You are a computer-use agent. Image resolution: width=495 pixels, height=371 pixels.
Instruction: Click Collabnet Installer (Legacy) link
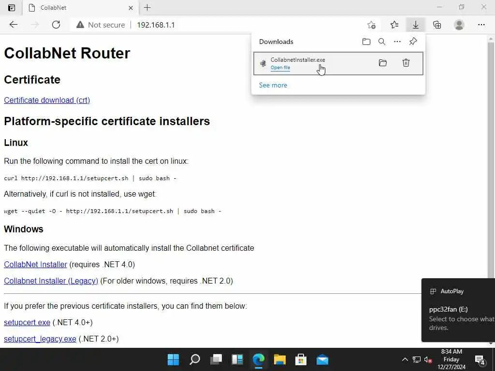(51, 281)
